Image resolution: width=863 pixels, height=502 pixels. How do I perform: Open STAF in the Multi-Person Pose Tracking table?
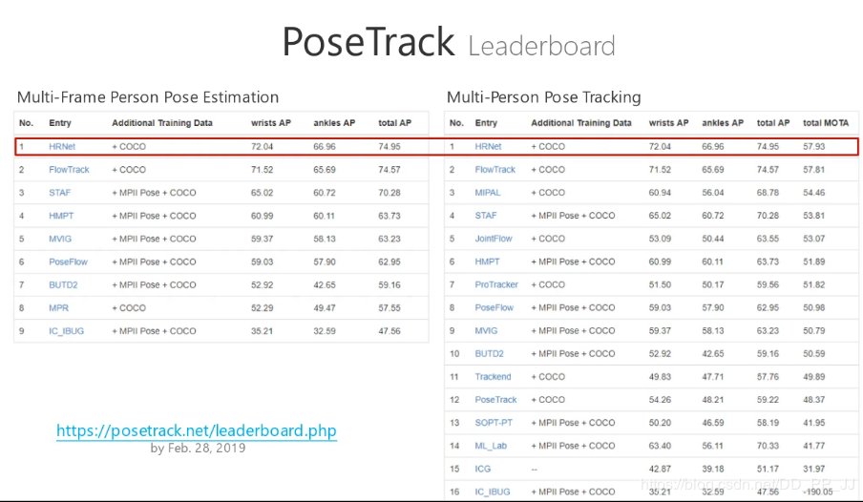[486, 216]
